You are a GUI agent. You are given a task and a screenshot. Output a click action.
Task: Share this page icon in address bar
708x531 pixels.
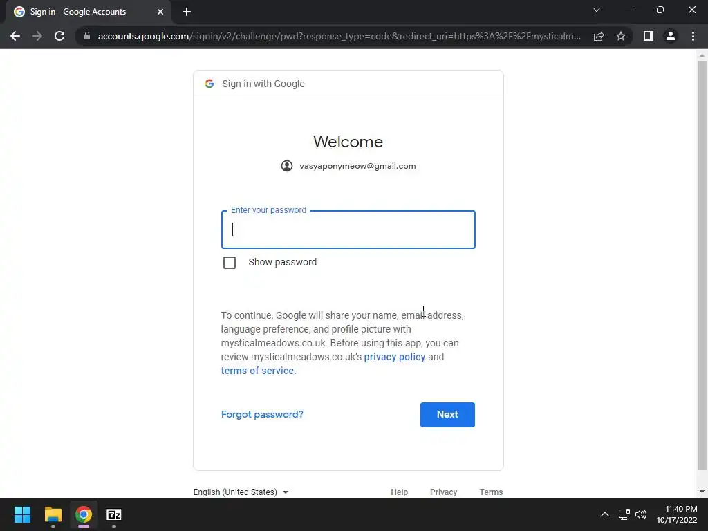(x=599, y=36)
